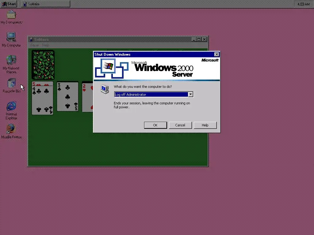This screenshot has height=235, width=314.
Task: Open the Help menu in Solitaire window
Action: tap(45, 45)
